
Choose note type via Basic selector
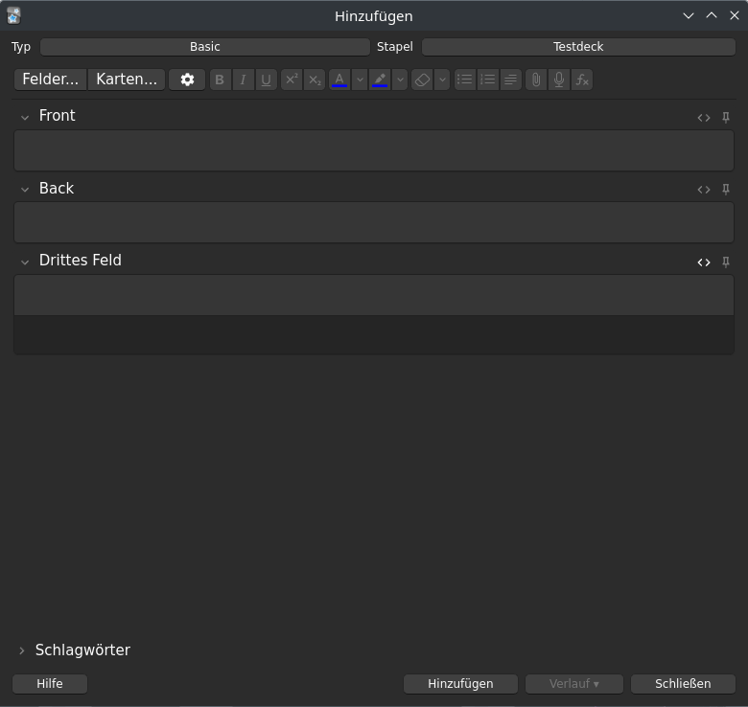(205, 47)
